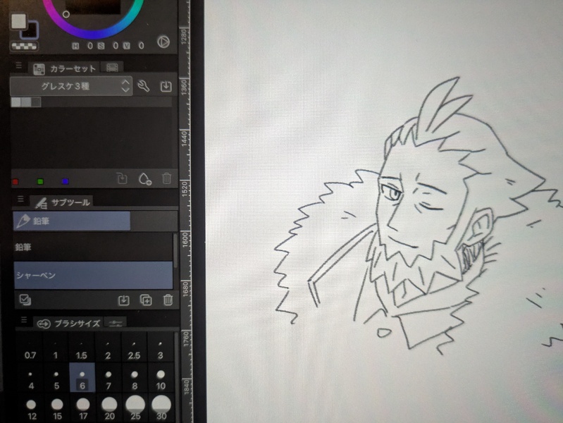This screenshot has height=423, width=563.
Task: Open the Brush Size panel menu icon
Action: coord(24,319)
